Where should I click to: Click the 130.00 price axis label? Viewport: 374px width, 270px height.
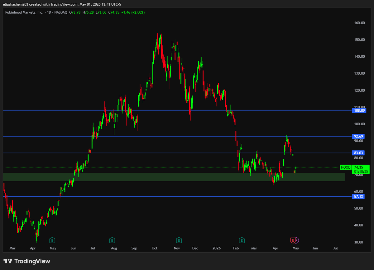[x=359, y=73]
